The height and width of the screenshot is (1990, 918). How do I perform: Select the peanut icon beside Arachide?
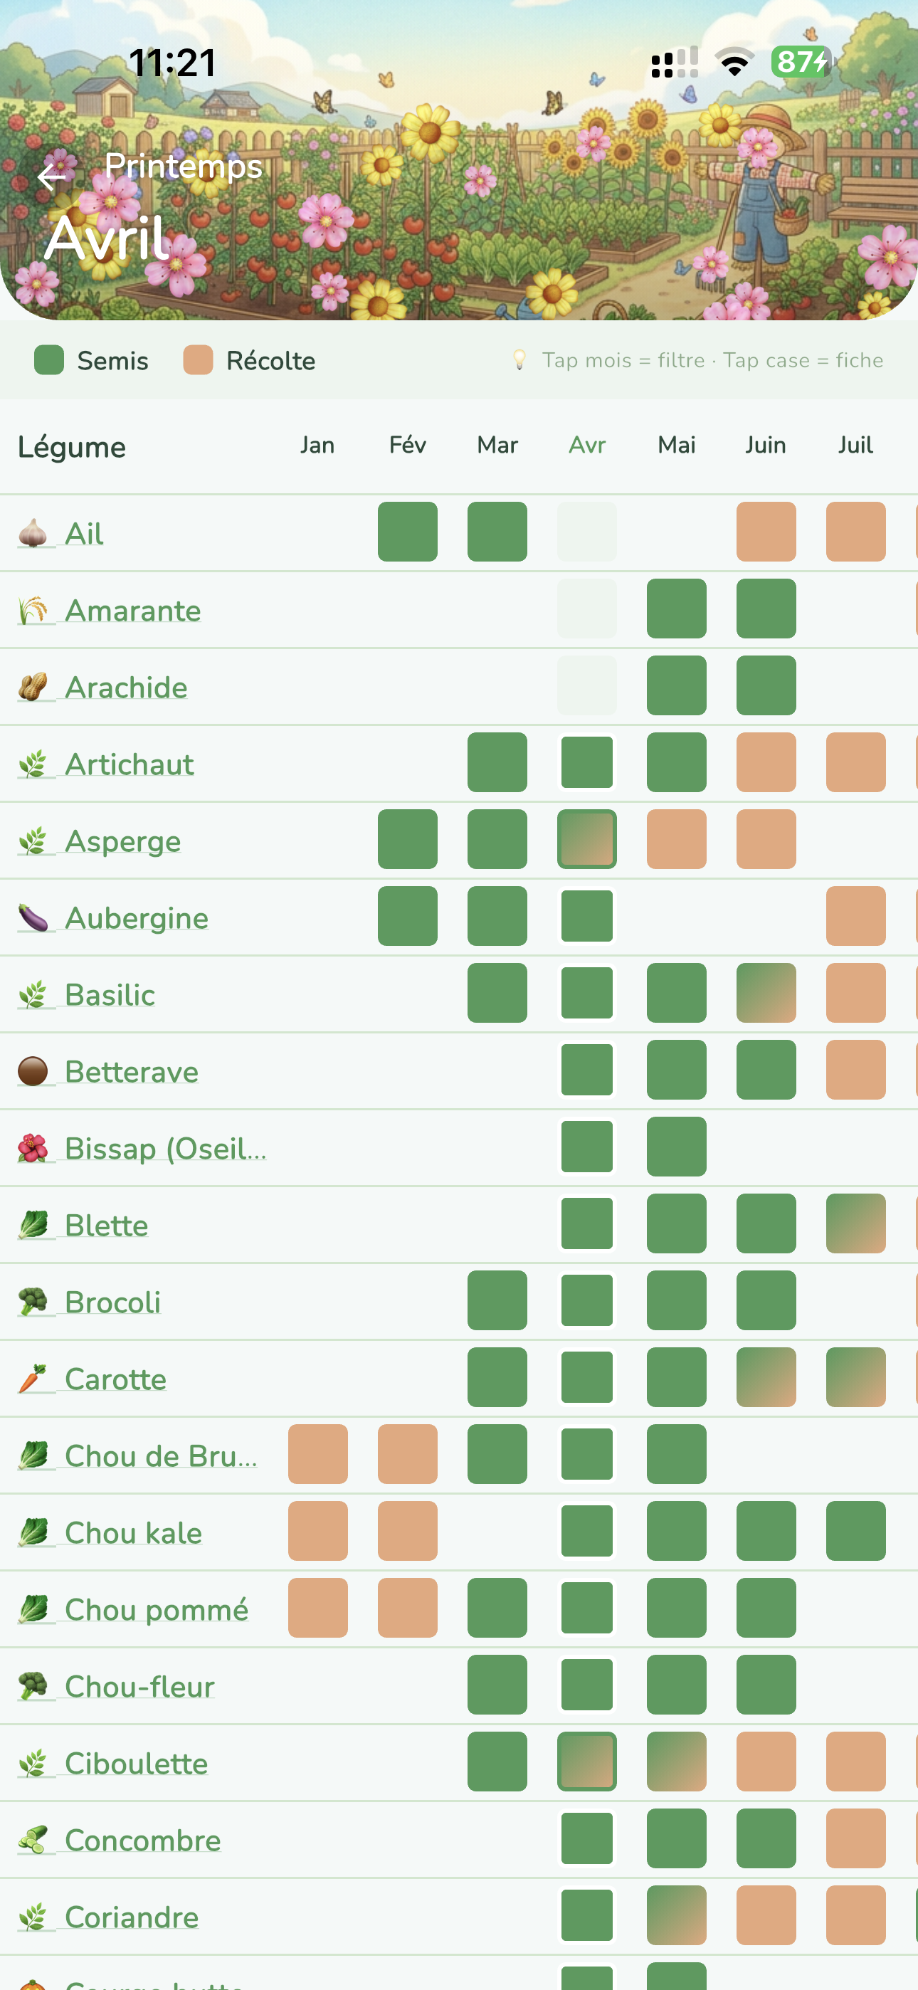(33, 685)
